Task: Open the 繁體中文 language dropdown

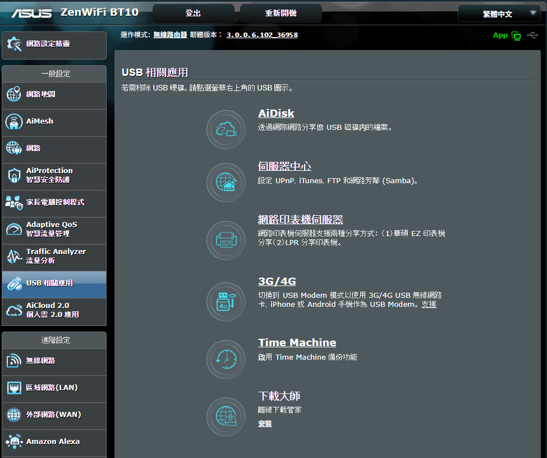Action: click(x=499, y=13)
